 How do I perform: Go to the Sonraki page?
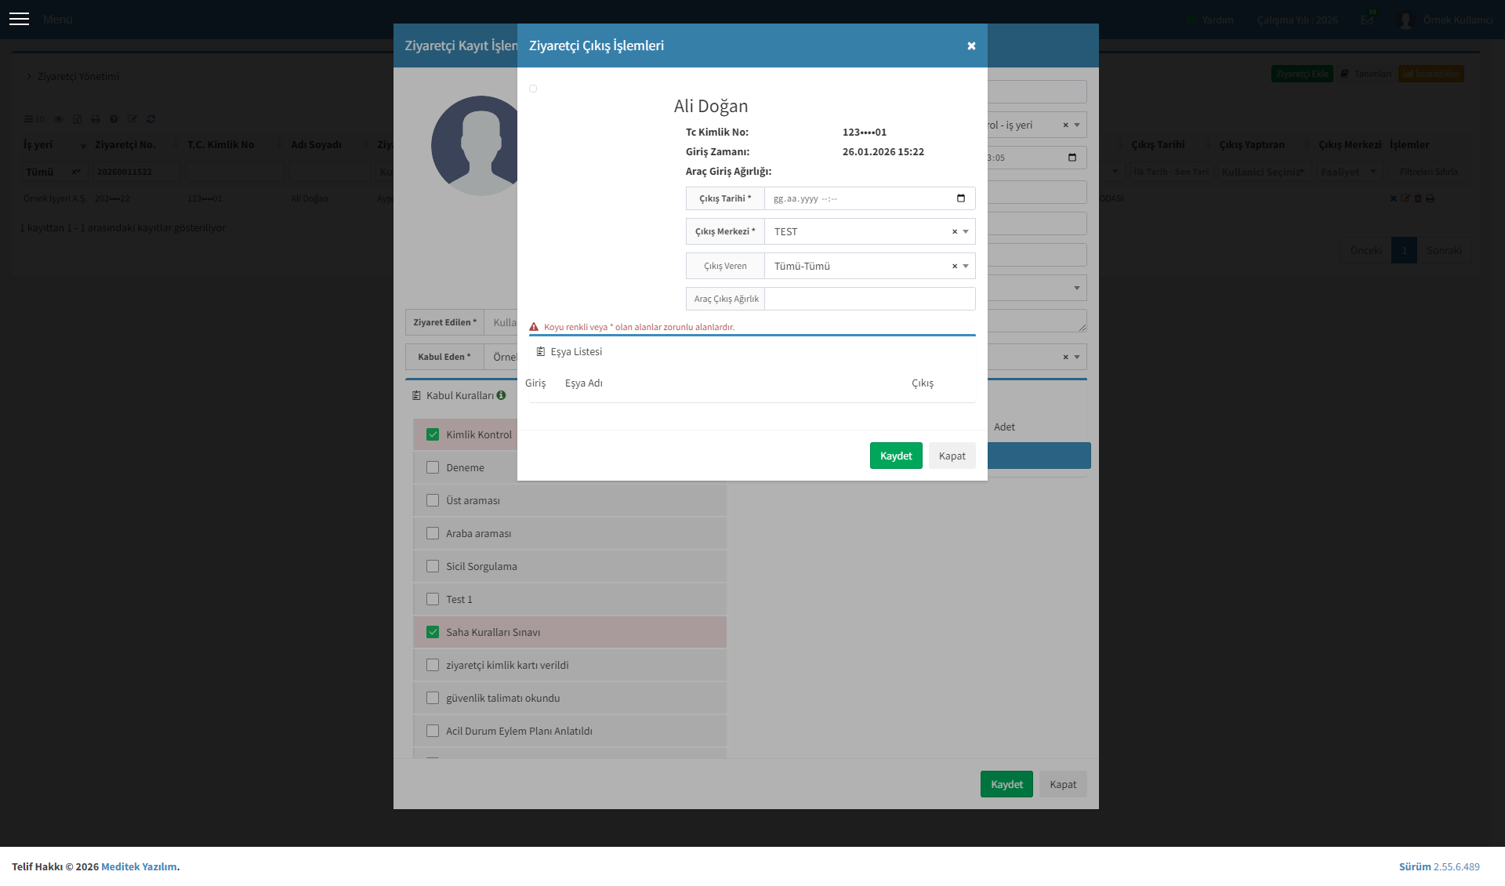tap(1444, 250)
